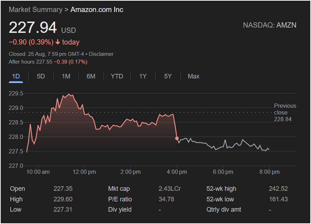Show the 6M chart view
Screen dimensions: 311x224
(91, 76)
